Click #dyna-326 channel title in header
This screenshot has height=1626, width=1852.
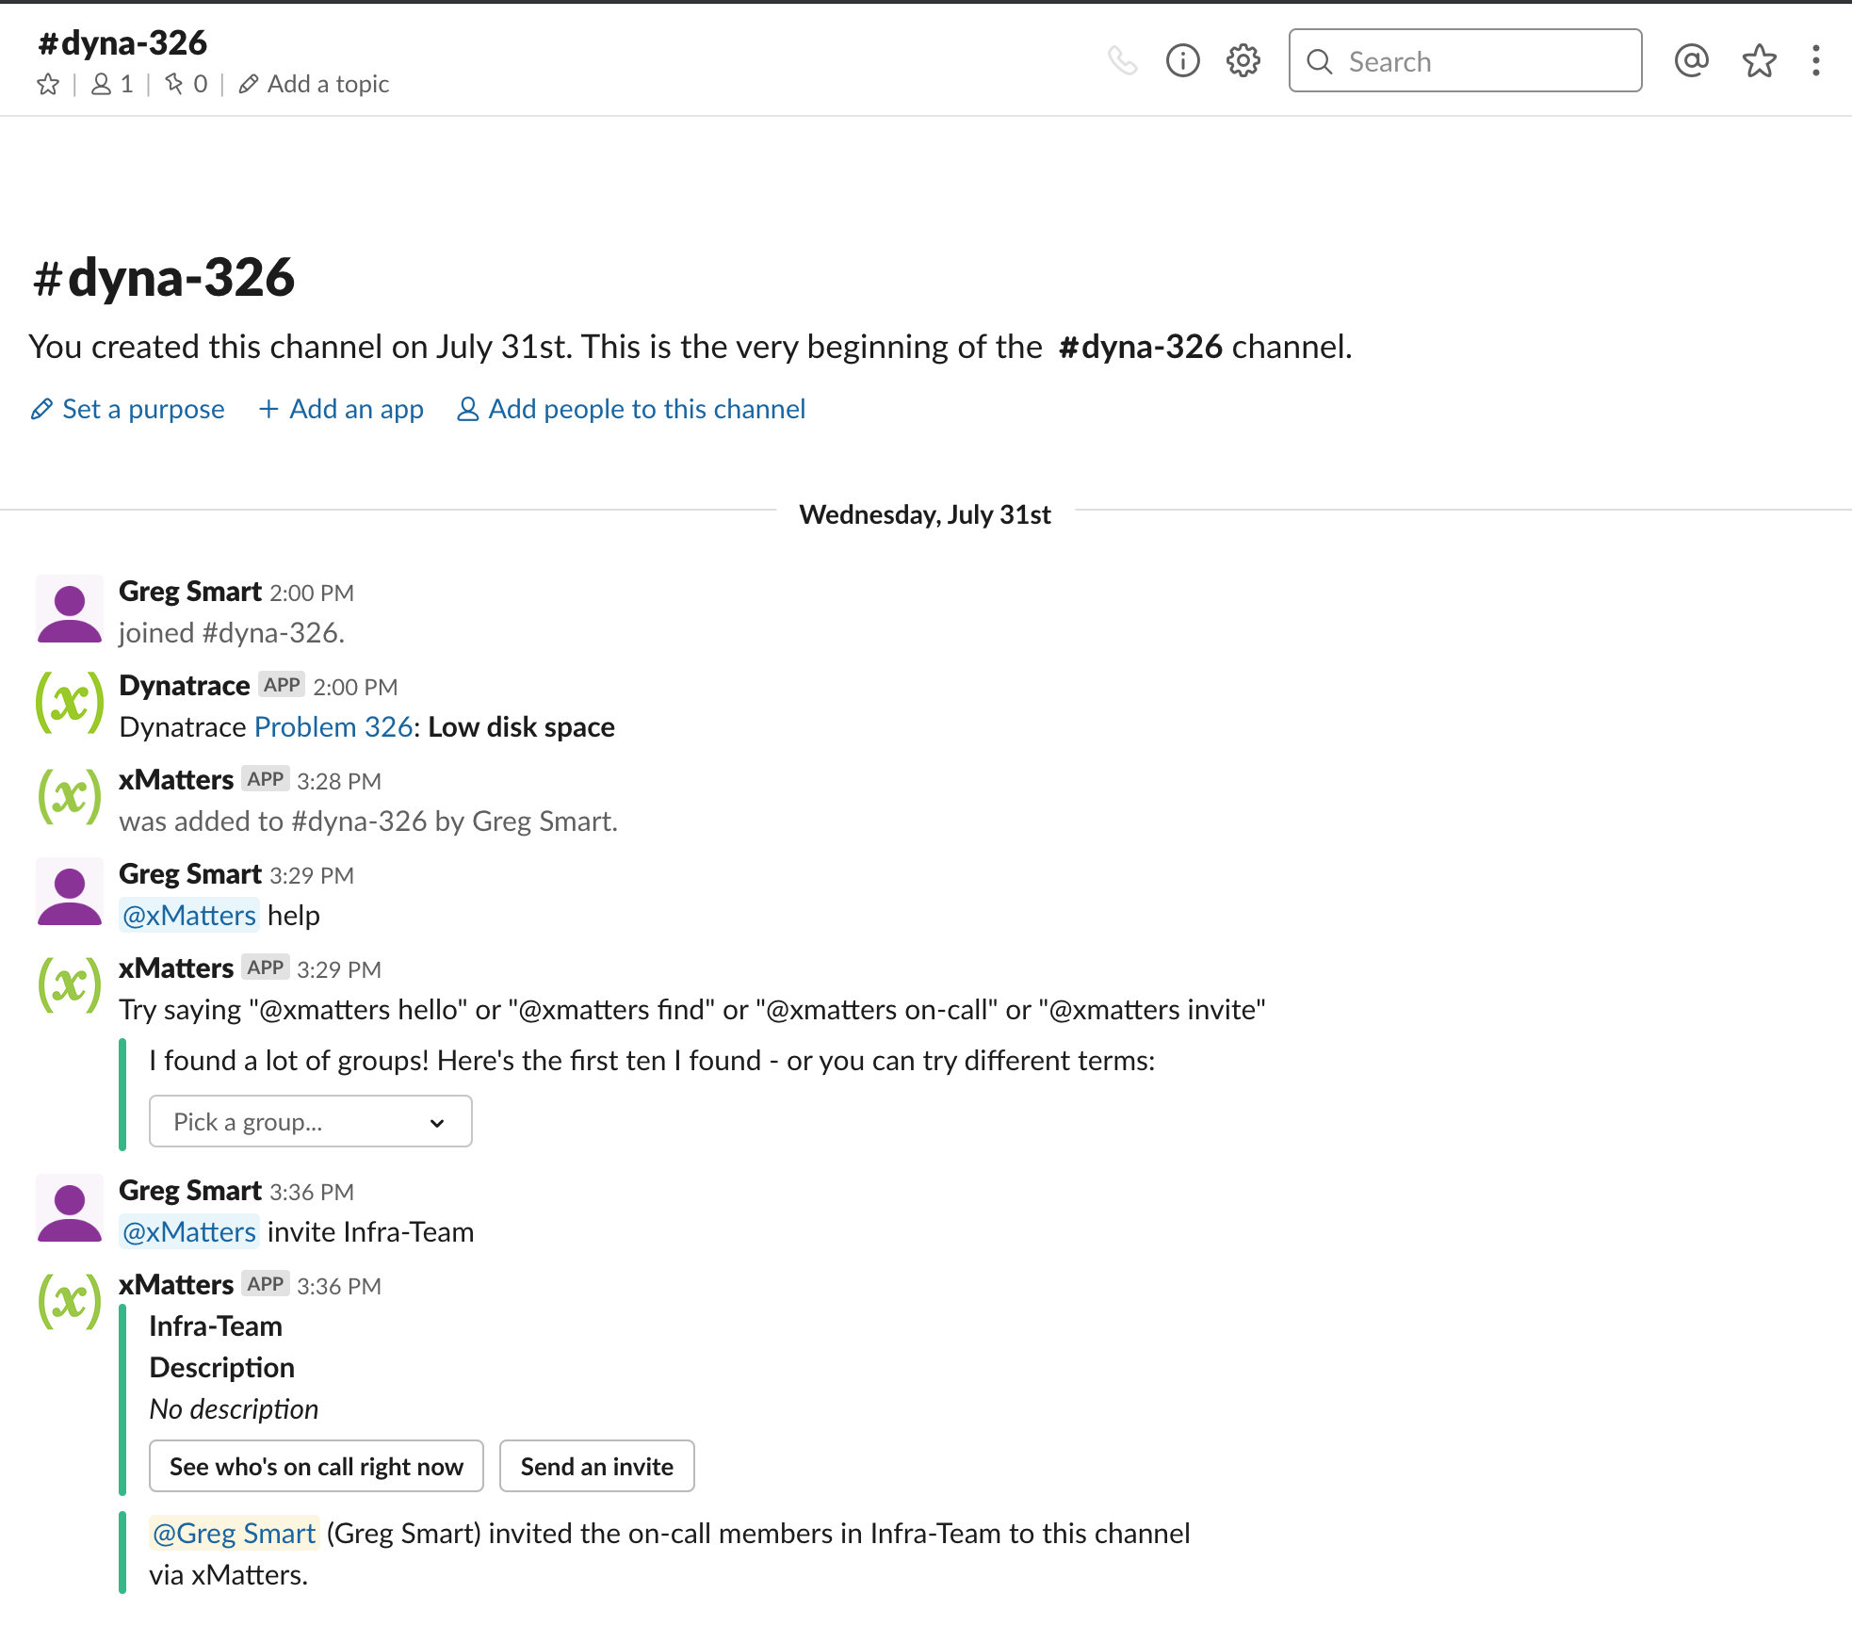122,42
